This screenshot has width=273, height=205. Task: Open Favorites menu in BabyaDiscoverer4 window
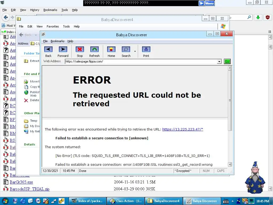click(x=53, y=26)
